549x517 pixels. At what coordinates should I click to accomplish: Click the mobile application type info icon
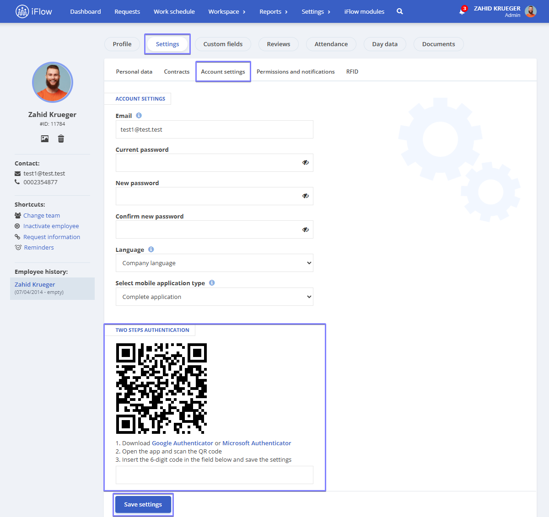tap(212, 283)
